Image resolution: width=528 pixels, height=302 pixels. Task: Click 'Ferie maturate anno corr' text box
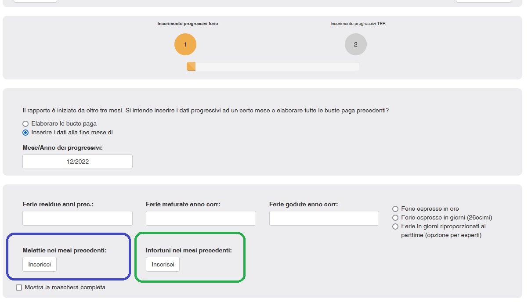(201, 218)
